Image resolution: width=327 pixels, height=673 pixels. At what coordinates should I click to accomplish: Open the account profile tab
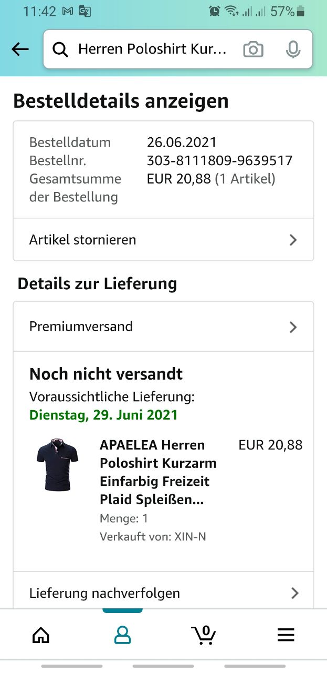pyautogui.click(x=122, y=635)
